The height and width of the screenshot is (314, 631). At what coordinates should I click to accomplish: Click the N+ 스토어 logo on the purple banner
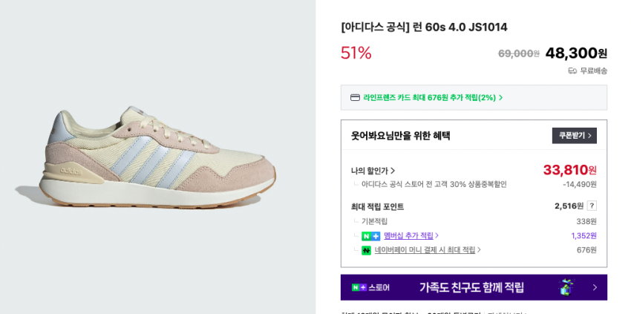[x=370, y=287]
